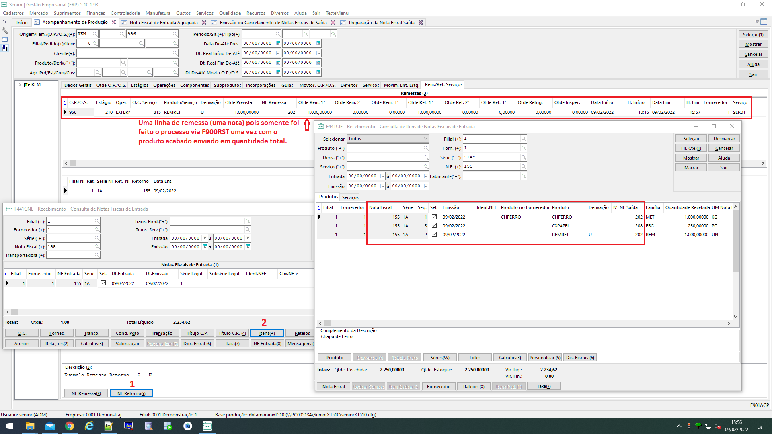The height and width of the screenshot is (434, 772).
Task: Uncheck Sel. box for CHFERRO item row
Action: click(x=434, y=217)
